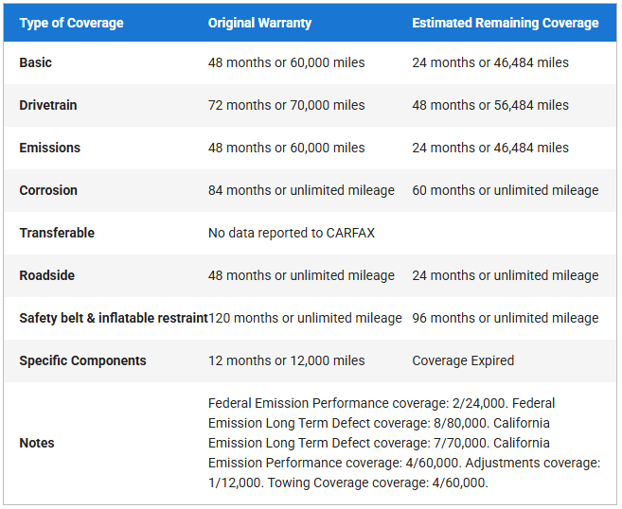Screen dimensions: 622x509
Task: Click the Emissions row label
Action: coord(49,148)
